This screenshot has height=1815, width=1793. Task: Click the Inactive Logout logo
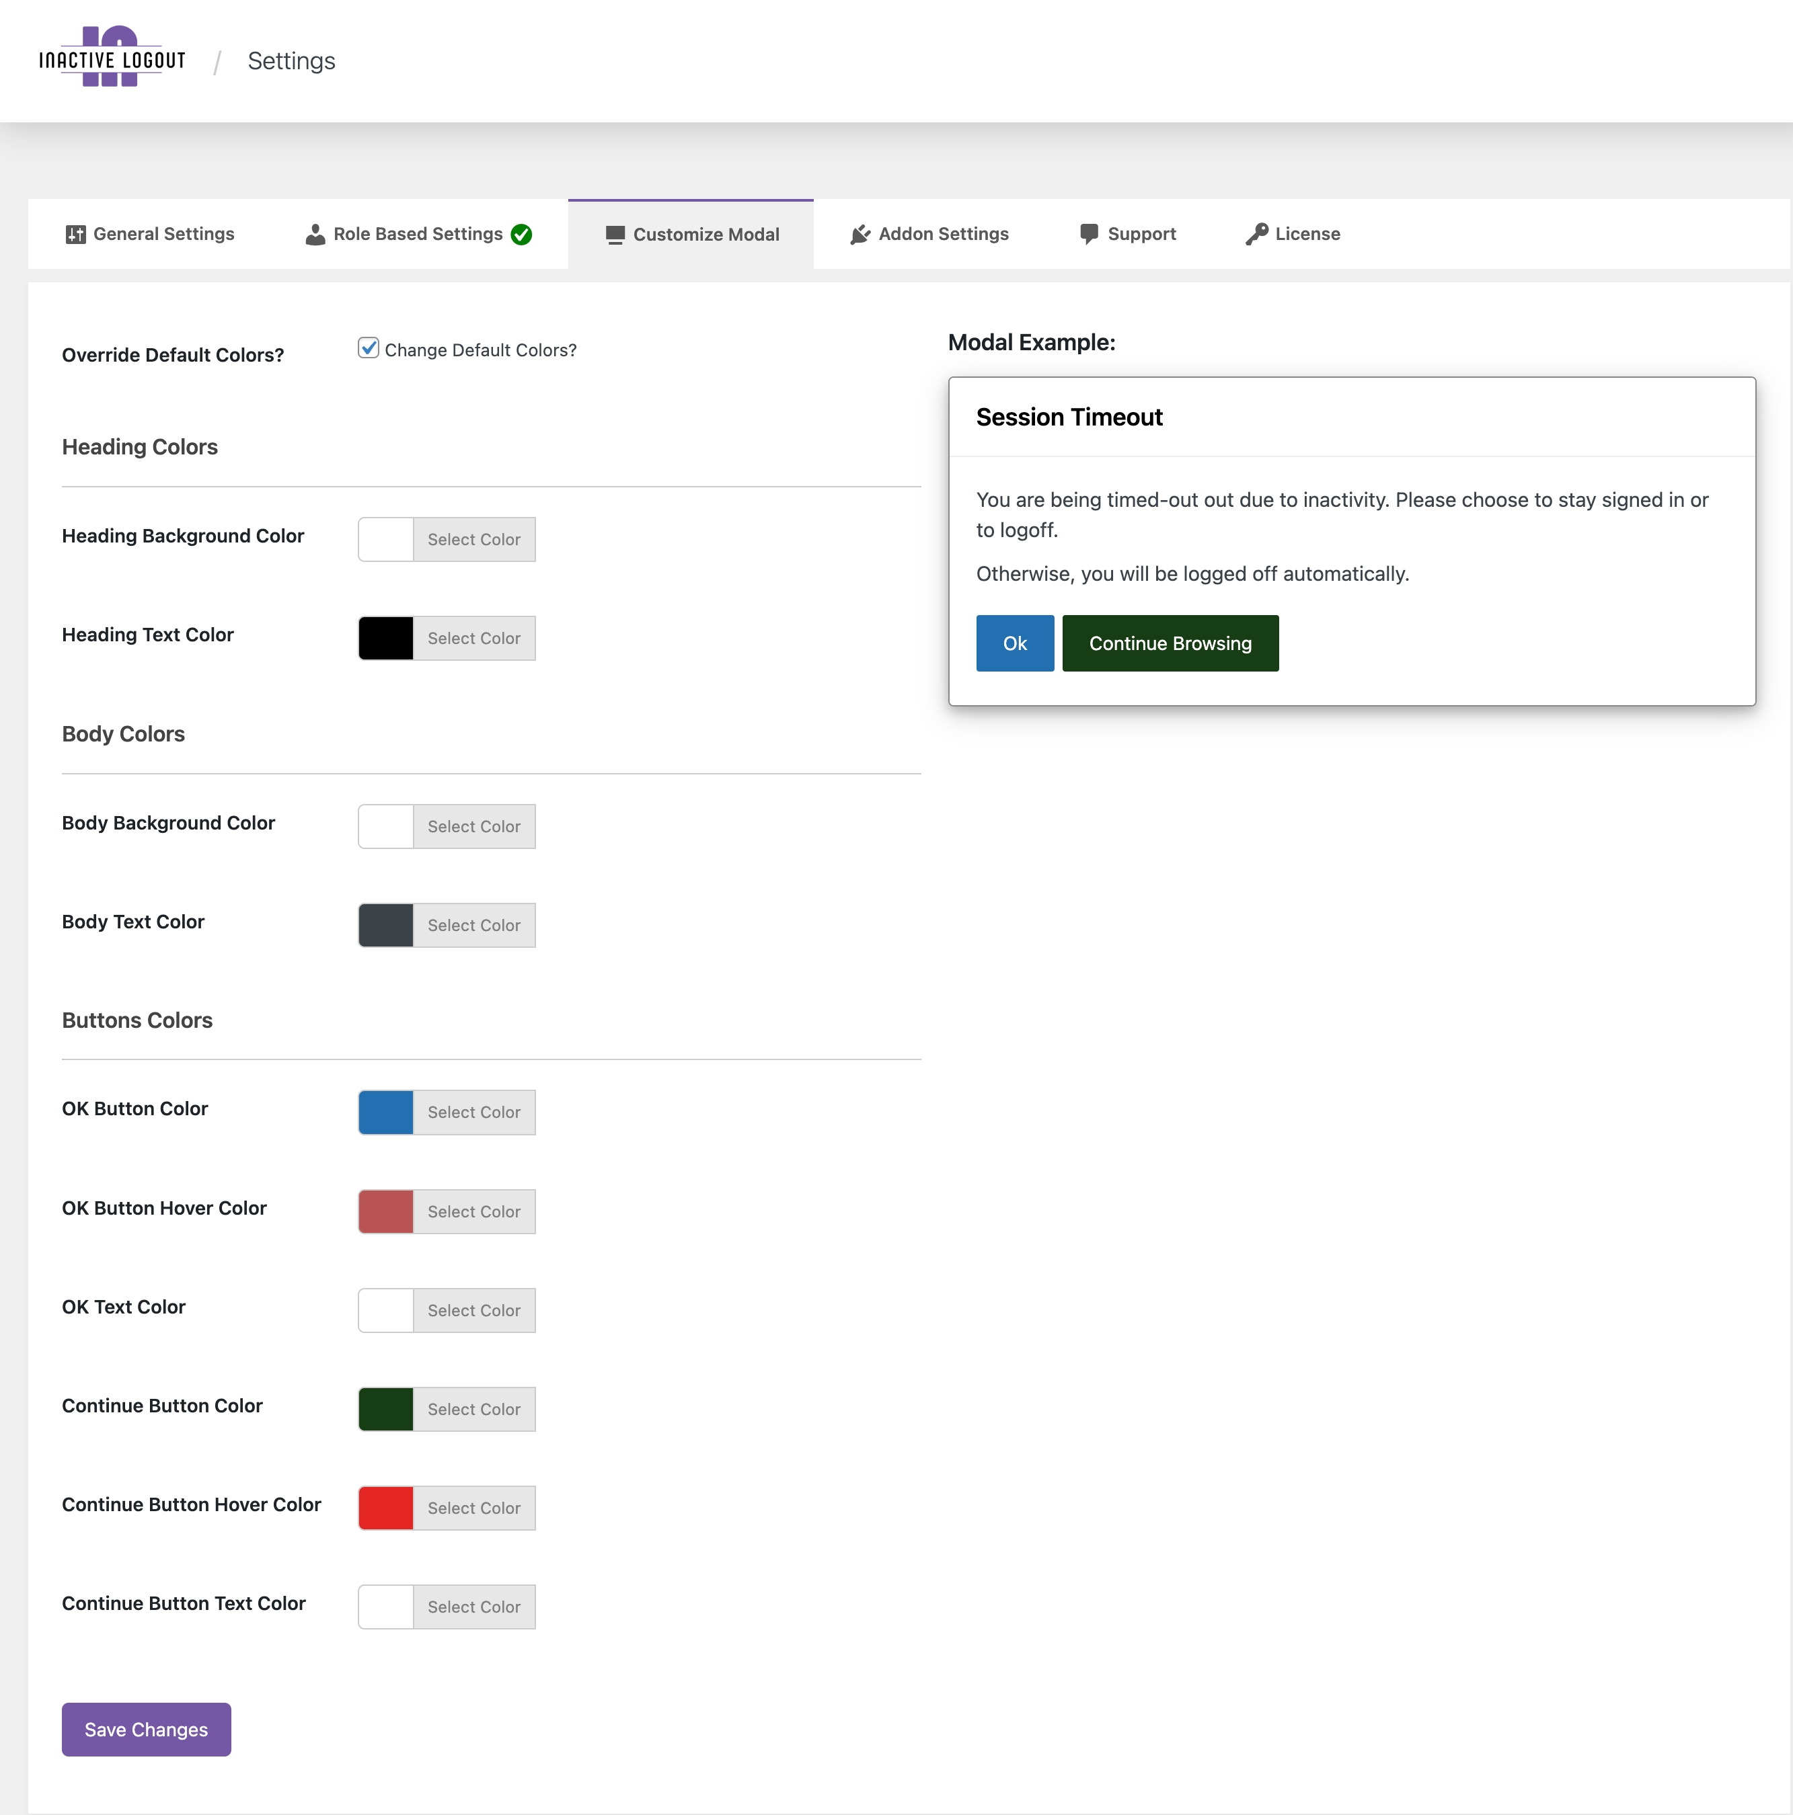(x=112, y=57)
